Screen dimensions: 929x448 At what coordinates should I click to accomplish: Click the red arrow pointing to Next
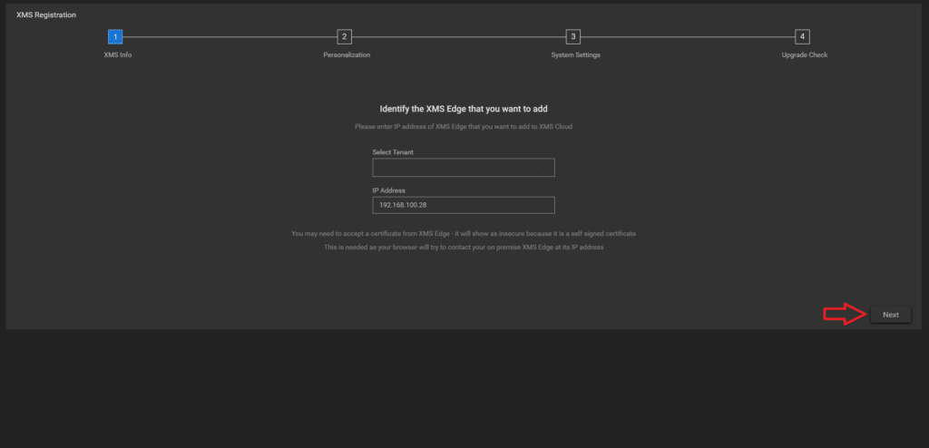tap(844, 315)
